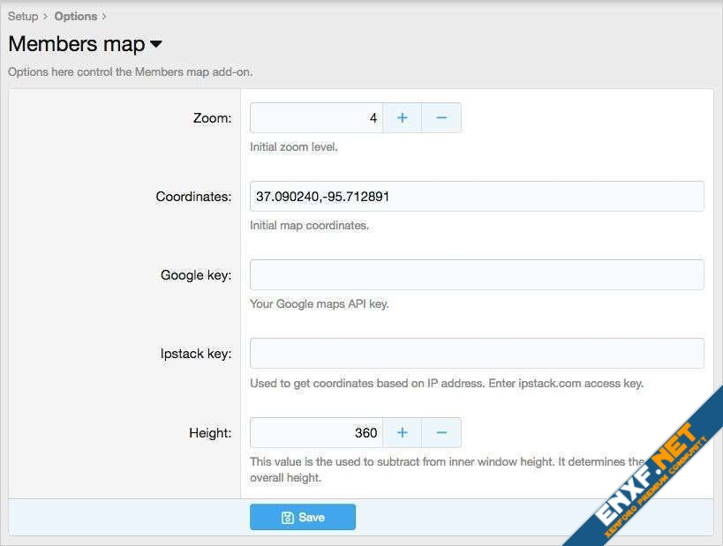Focus the Zoom number field
This screenshot has height=546, width=723.
[x=316, y=118]
